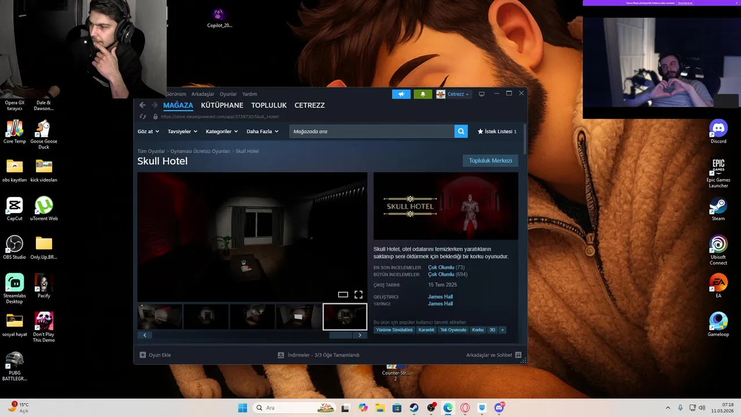The height and width of the screenshot is (417, 741).
Task: Select the highlighted last screenshot thumbnail
Action: click(345, 317)
